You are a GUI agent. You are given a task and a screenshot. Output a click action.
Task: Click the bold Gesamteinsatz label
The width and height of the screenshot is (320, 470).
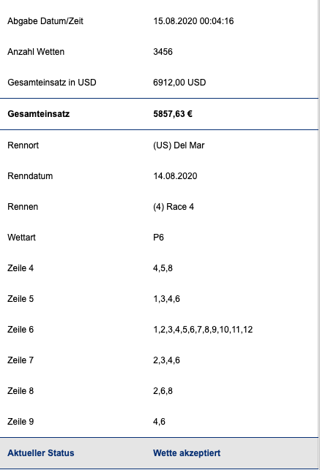click(39, 114)
